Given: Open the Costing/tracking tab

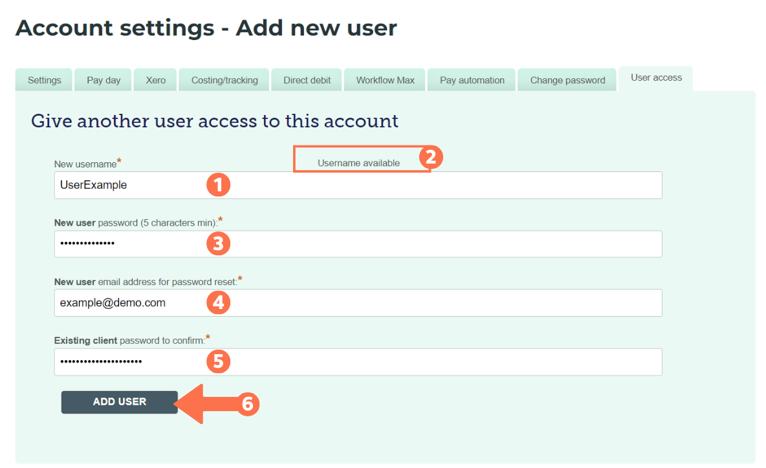Looking at the screenshot, I should click(223, 80).
